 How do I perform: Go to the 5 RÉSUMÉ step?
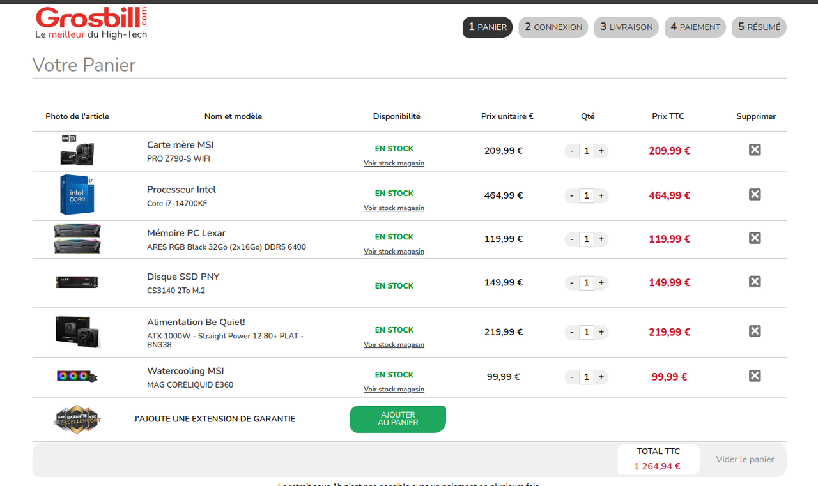(759, 27)
